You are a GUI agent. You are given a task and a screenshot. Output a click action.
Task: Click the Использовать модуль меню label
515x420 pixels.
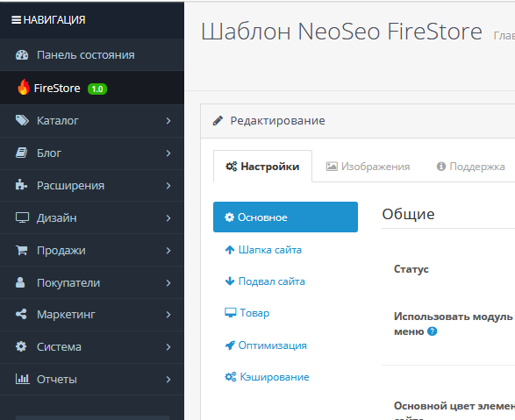pos(454,324)
